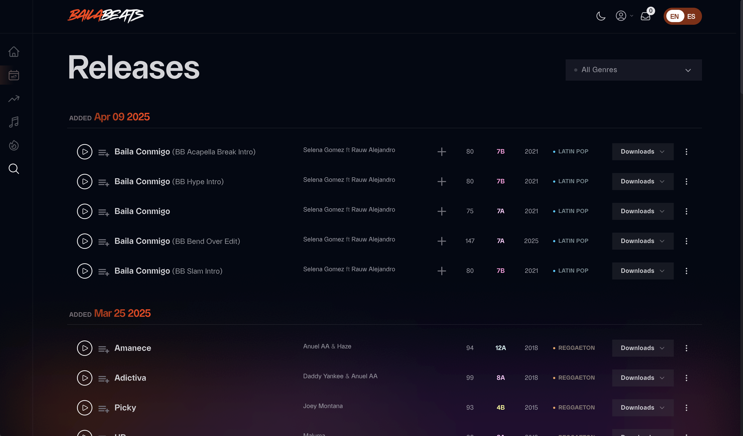The width and height of the screenshot is (743, 436).
Task: Add Acapella Break Intro to queue
Action: coord(104,153)
